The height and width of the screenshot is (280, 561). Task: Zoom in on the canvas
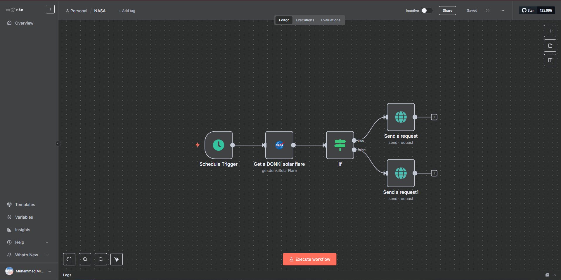click(85, 259)
